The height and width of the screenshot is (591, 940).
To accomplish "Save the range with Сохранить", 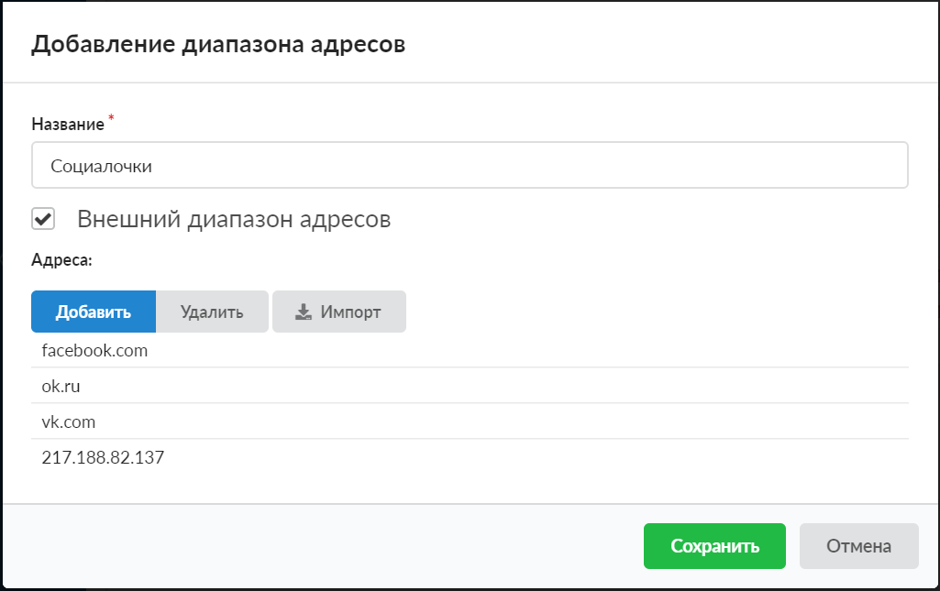I will 714,546.
